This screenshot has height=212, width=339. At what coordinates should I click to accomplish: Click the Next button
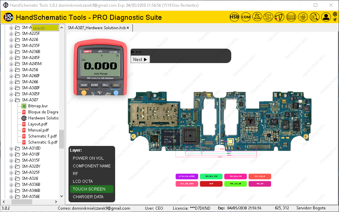(x=140, y=59)
